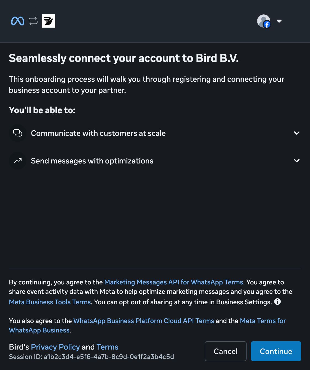Click the sync arrows icon
The image size is (310, 370).
point(33,21)
